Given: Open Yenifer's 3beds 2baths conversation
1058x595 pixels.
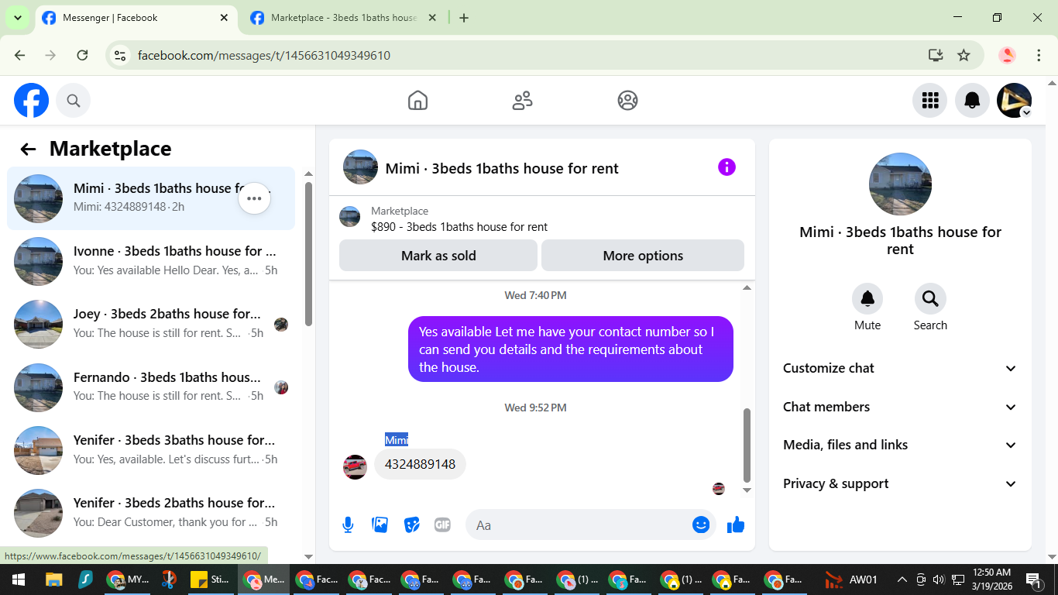Looking at the screenshot, I should (151, 513).
